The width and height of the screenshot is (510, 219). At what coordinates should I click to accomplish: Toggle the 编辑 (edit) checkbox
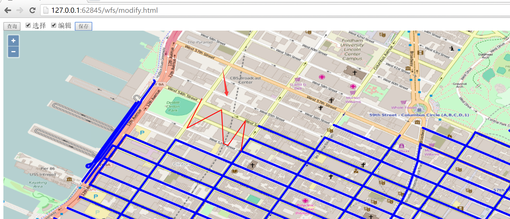tap(54, 25)
